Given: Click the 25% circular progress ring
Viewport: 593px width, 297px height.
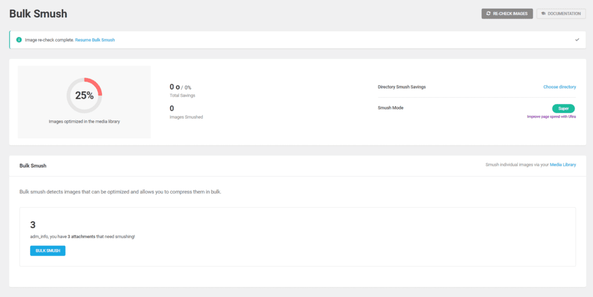Looking at the screenshot, I should pos(85,95).
